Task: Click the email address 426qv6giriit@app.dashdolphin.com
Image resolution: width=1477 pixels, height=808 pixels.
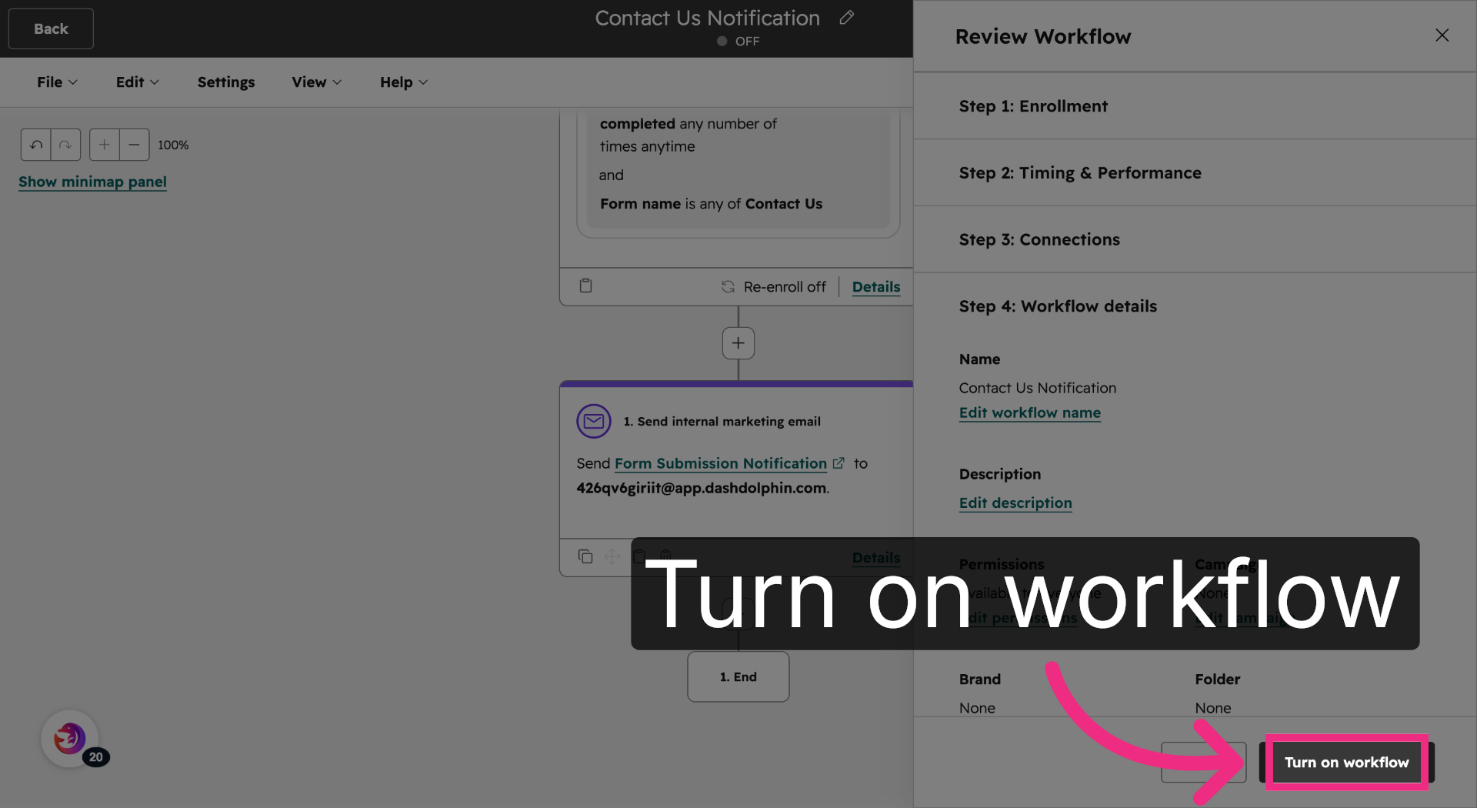Action: [702, 488]
